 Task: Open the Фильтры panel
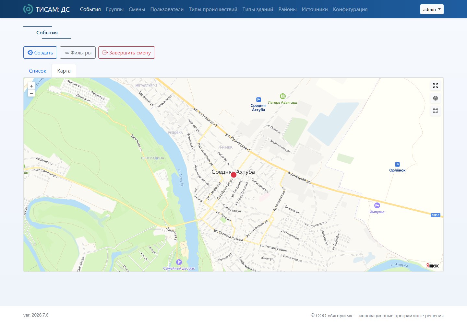coord(78,52)
